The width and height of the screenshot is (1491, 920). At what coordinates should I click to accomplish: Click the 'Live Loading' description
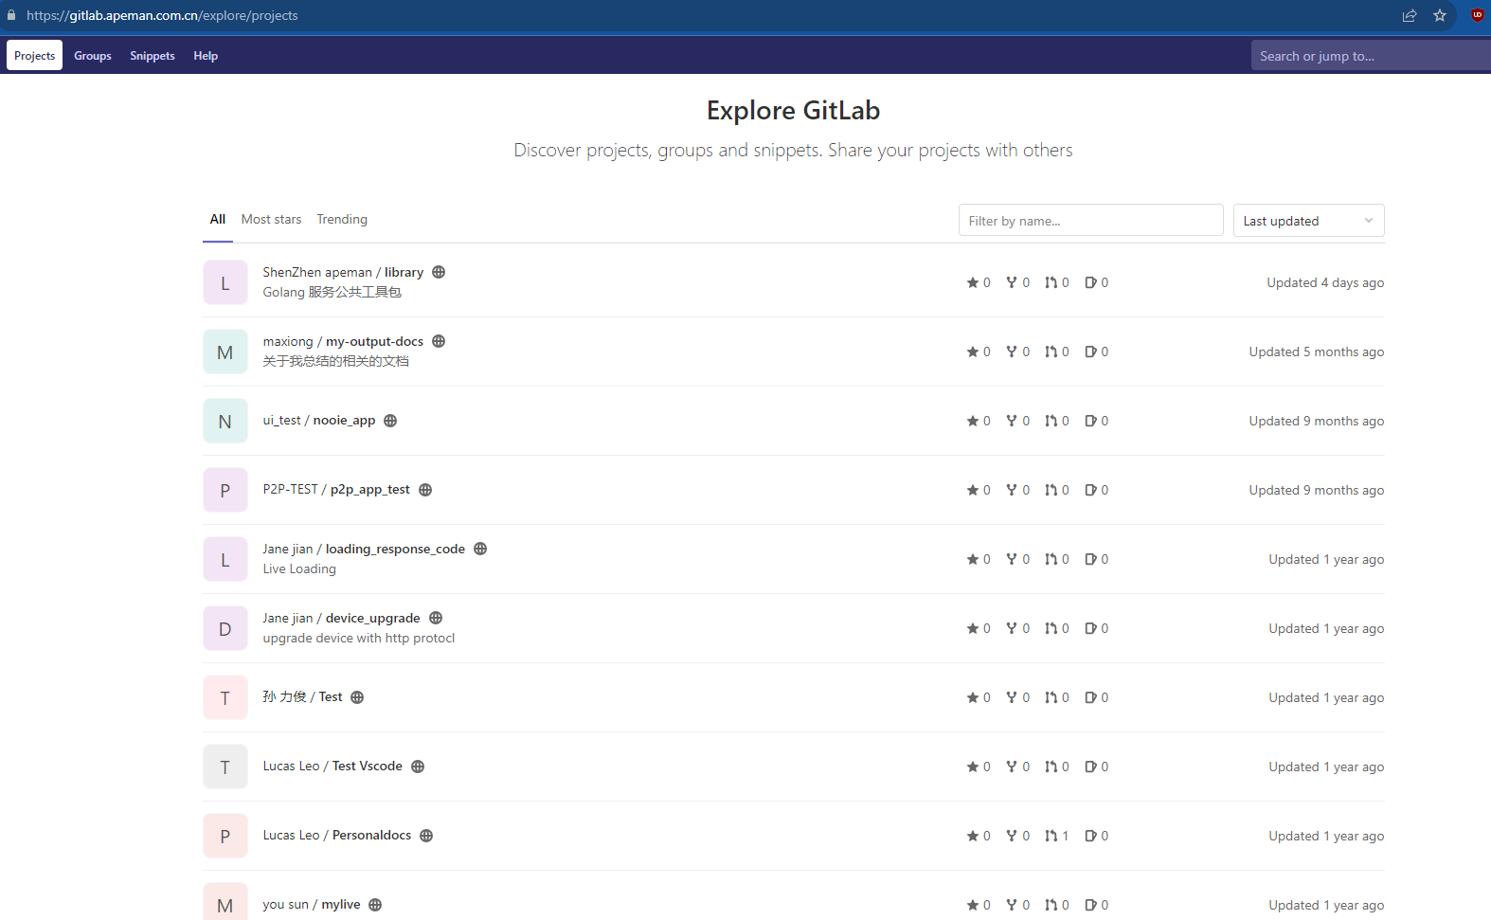click(x=299, y=568)
